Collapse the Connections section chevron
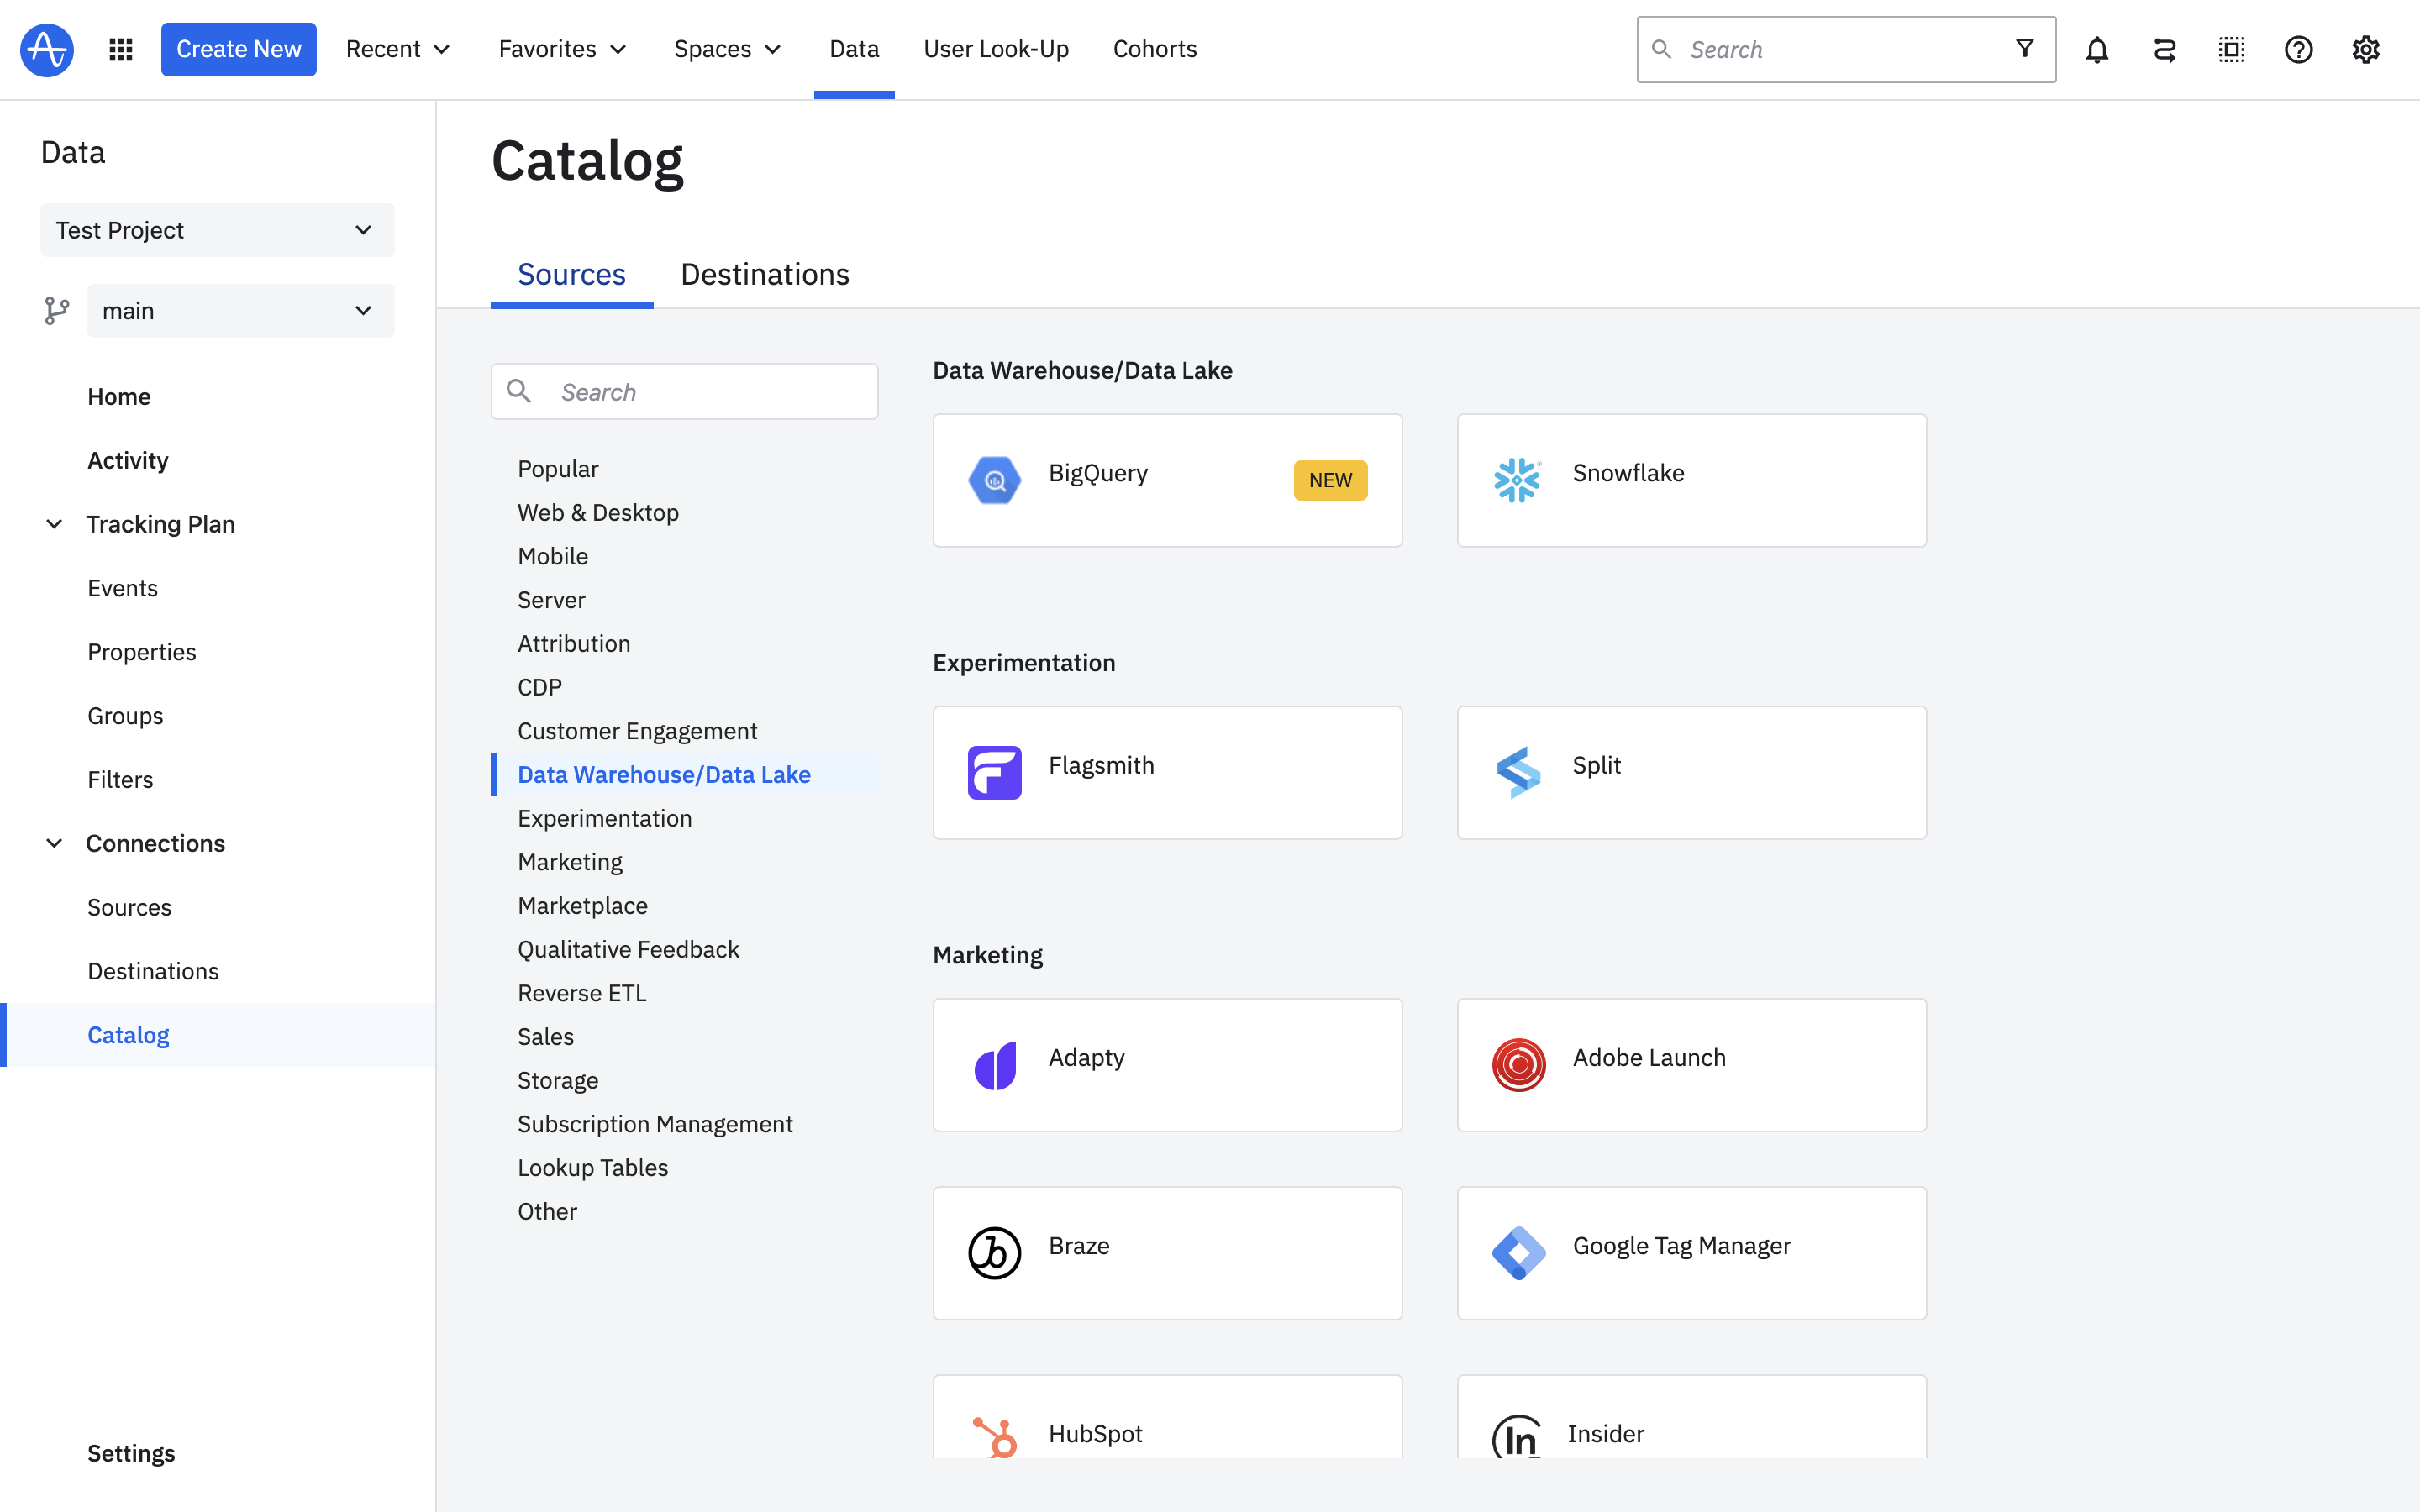This screenshot has height=1512, width=2420. pos(55,843)
